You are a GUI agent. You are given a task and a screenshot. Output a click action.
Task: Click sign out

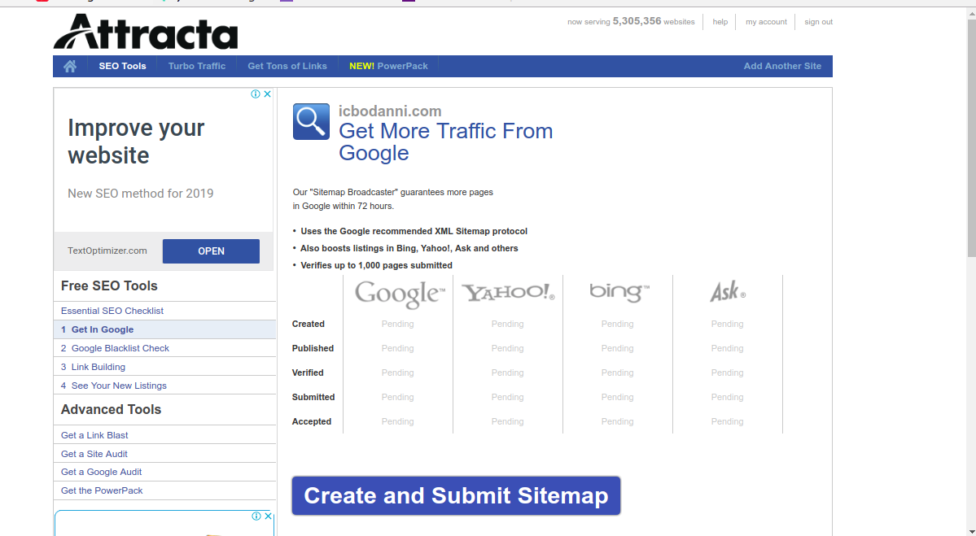(819, 22)
